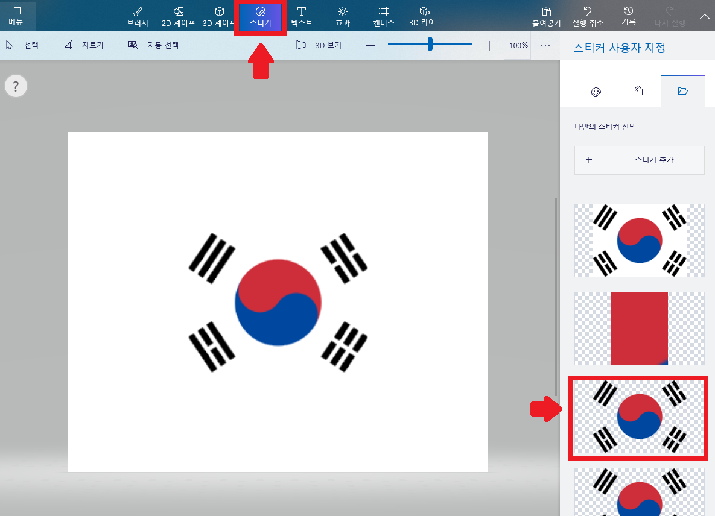Image resolution: width=715 pixels, height=516 pixels.
Task: Select the partially visible bottom flag sticker
Action: [640, 492]
